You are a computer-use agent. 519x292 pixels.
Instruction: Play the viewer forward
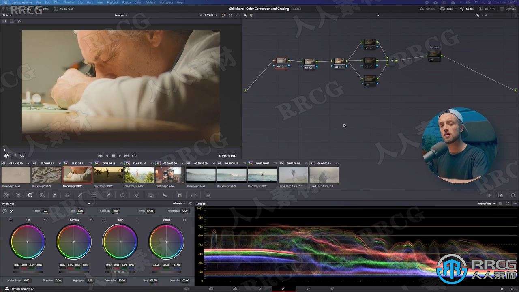pyautogui.click(x=120, y=155)
